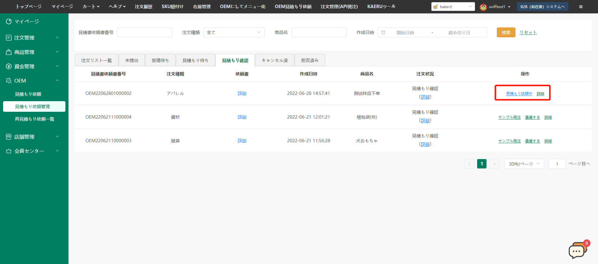Click 操作 詳細 link for OEM22062801000002
598x264 pixels.
[540, 94]
